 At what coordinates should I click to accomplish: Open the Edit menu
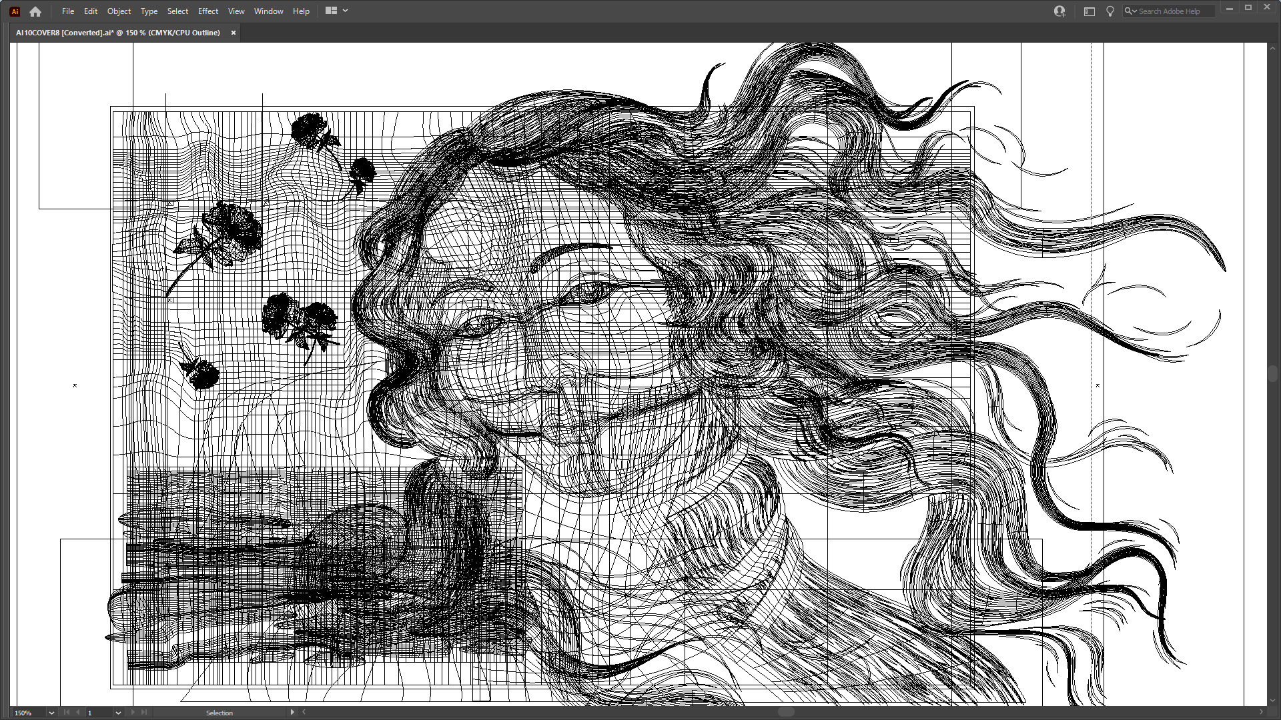tap(91, 11)
